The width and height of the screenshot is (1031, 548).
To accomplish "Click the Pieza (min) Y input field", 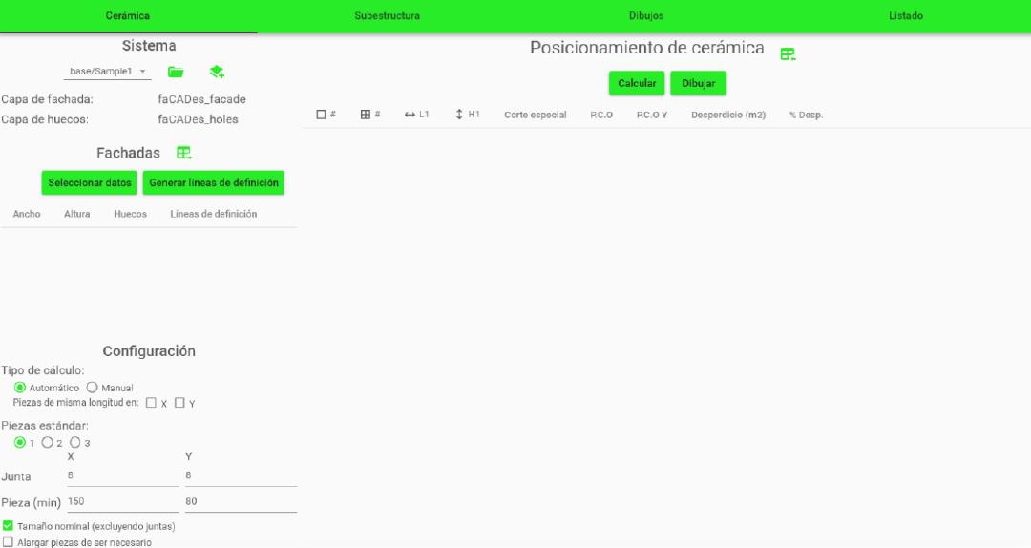I will coord(241,501).
